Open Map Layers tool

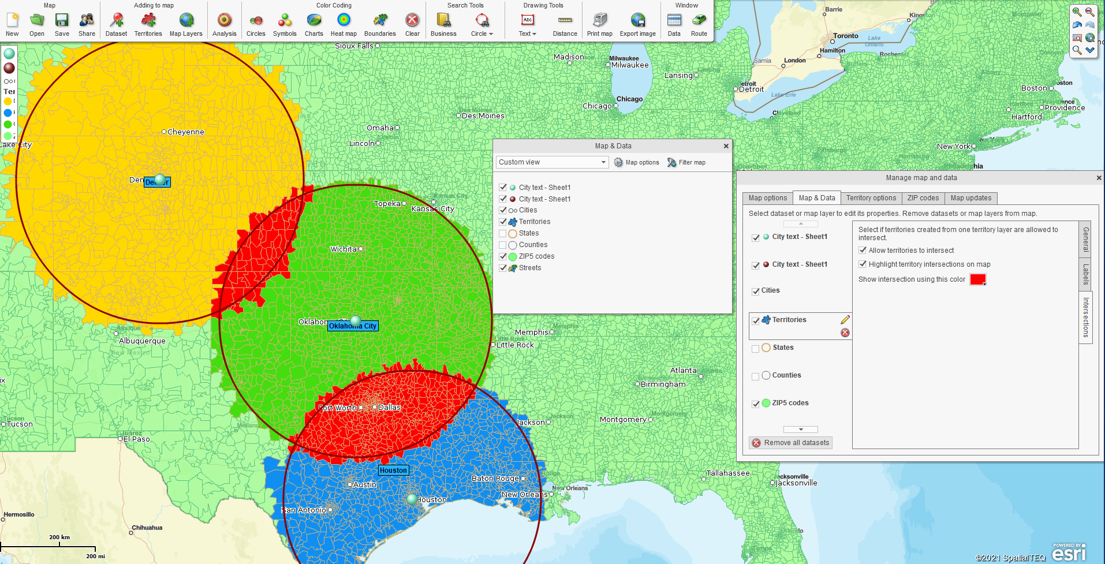pos(186,25)
